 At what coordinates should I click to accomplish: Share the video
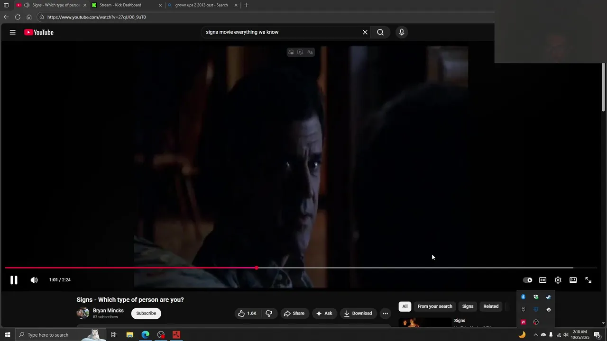[294, 314]
